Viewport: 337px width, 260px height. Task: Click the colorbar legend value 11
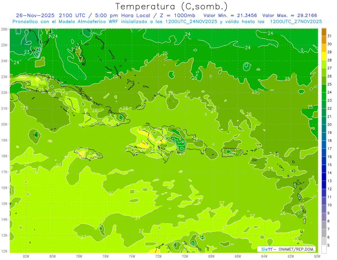(x=330, y=197)
